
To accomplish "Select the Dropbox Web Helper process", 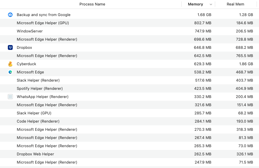I will click(129, 154).
